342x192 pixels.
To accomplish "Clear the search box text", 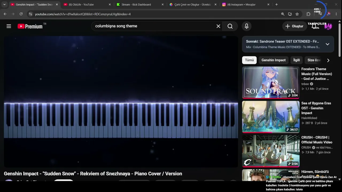I will coord(218,26).
